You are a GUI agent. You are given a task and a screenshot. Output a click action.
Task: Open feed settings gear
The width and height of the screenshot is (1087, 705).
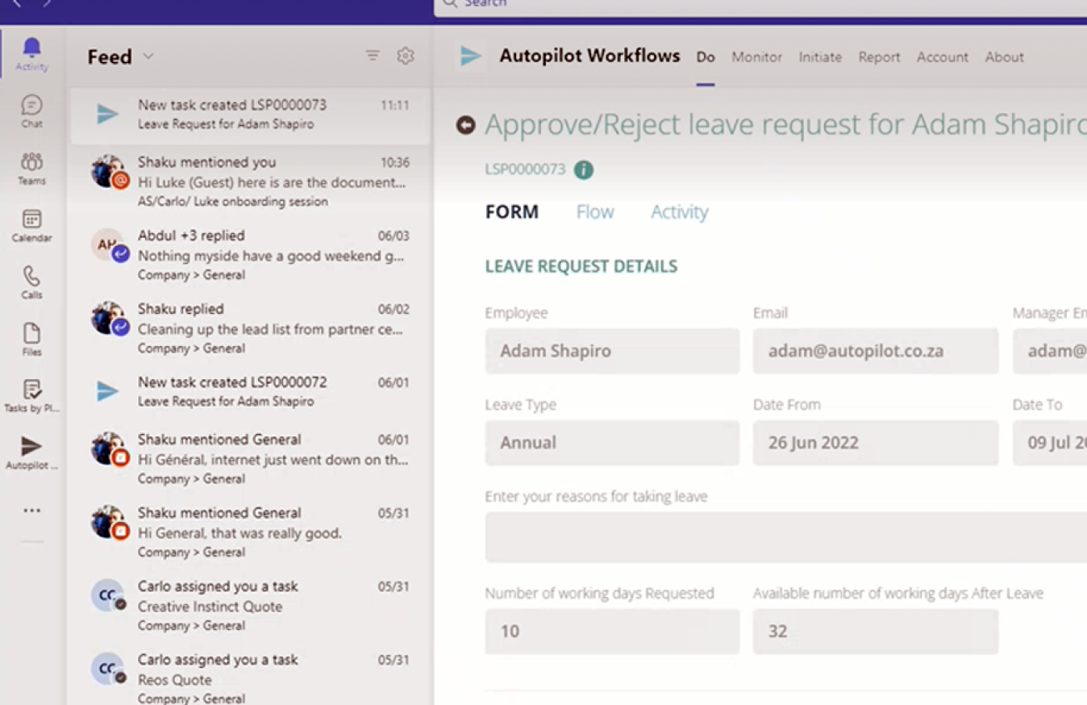[x=406, y=56]
